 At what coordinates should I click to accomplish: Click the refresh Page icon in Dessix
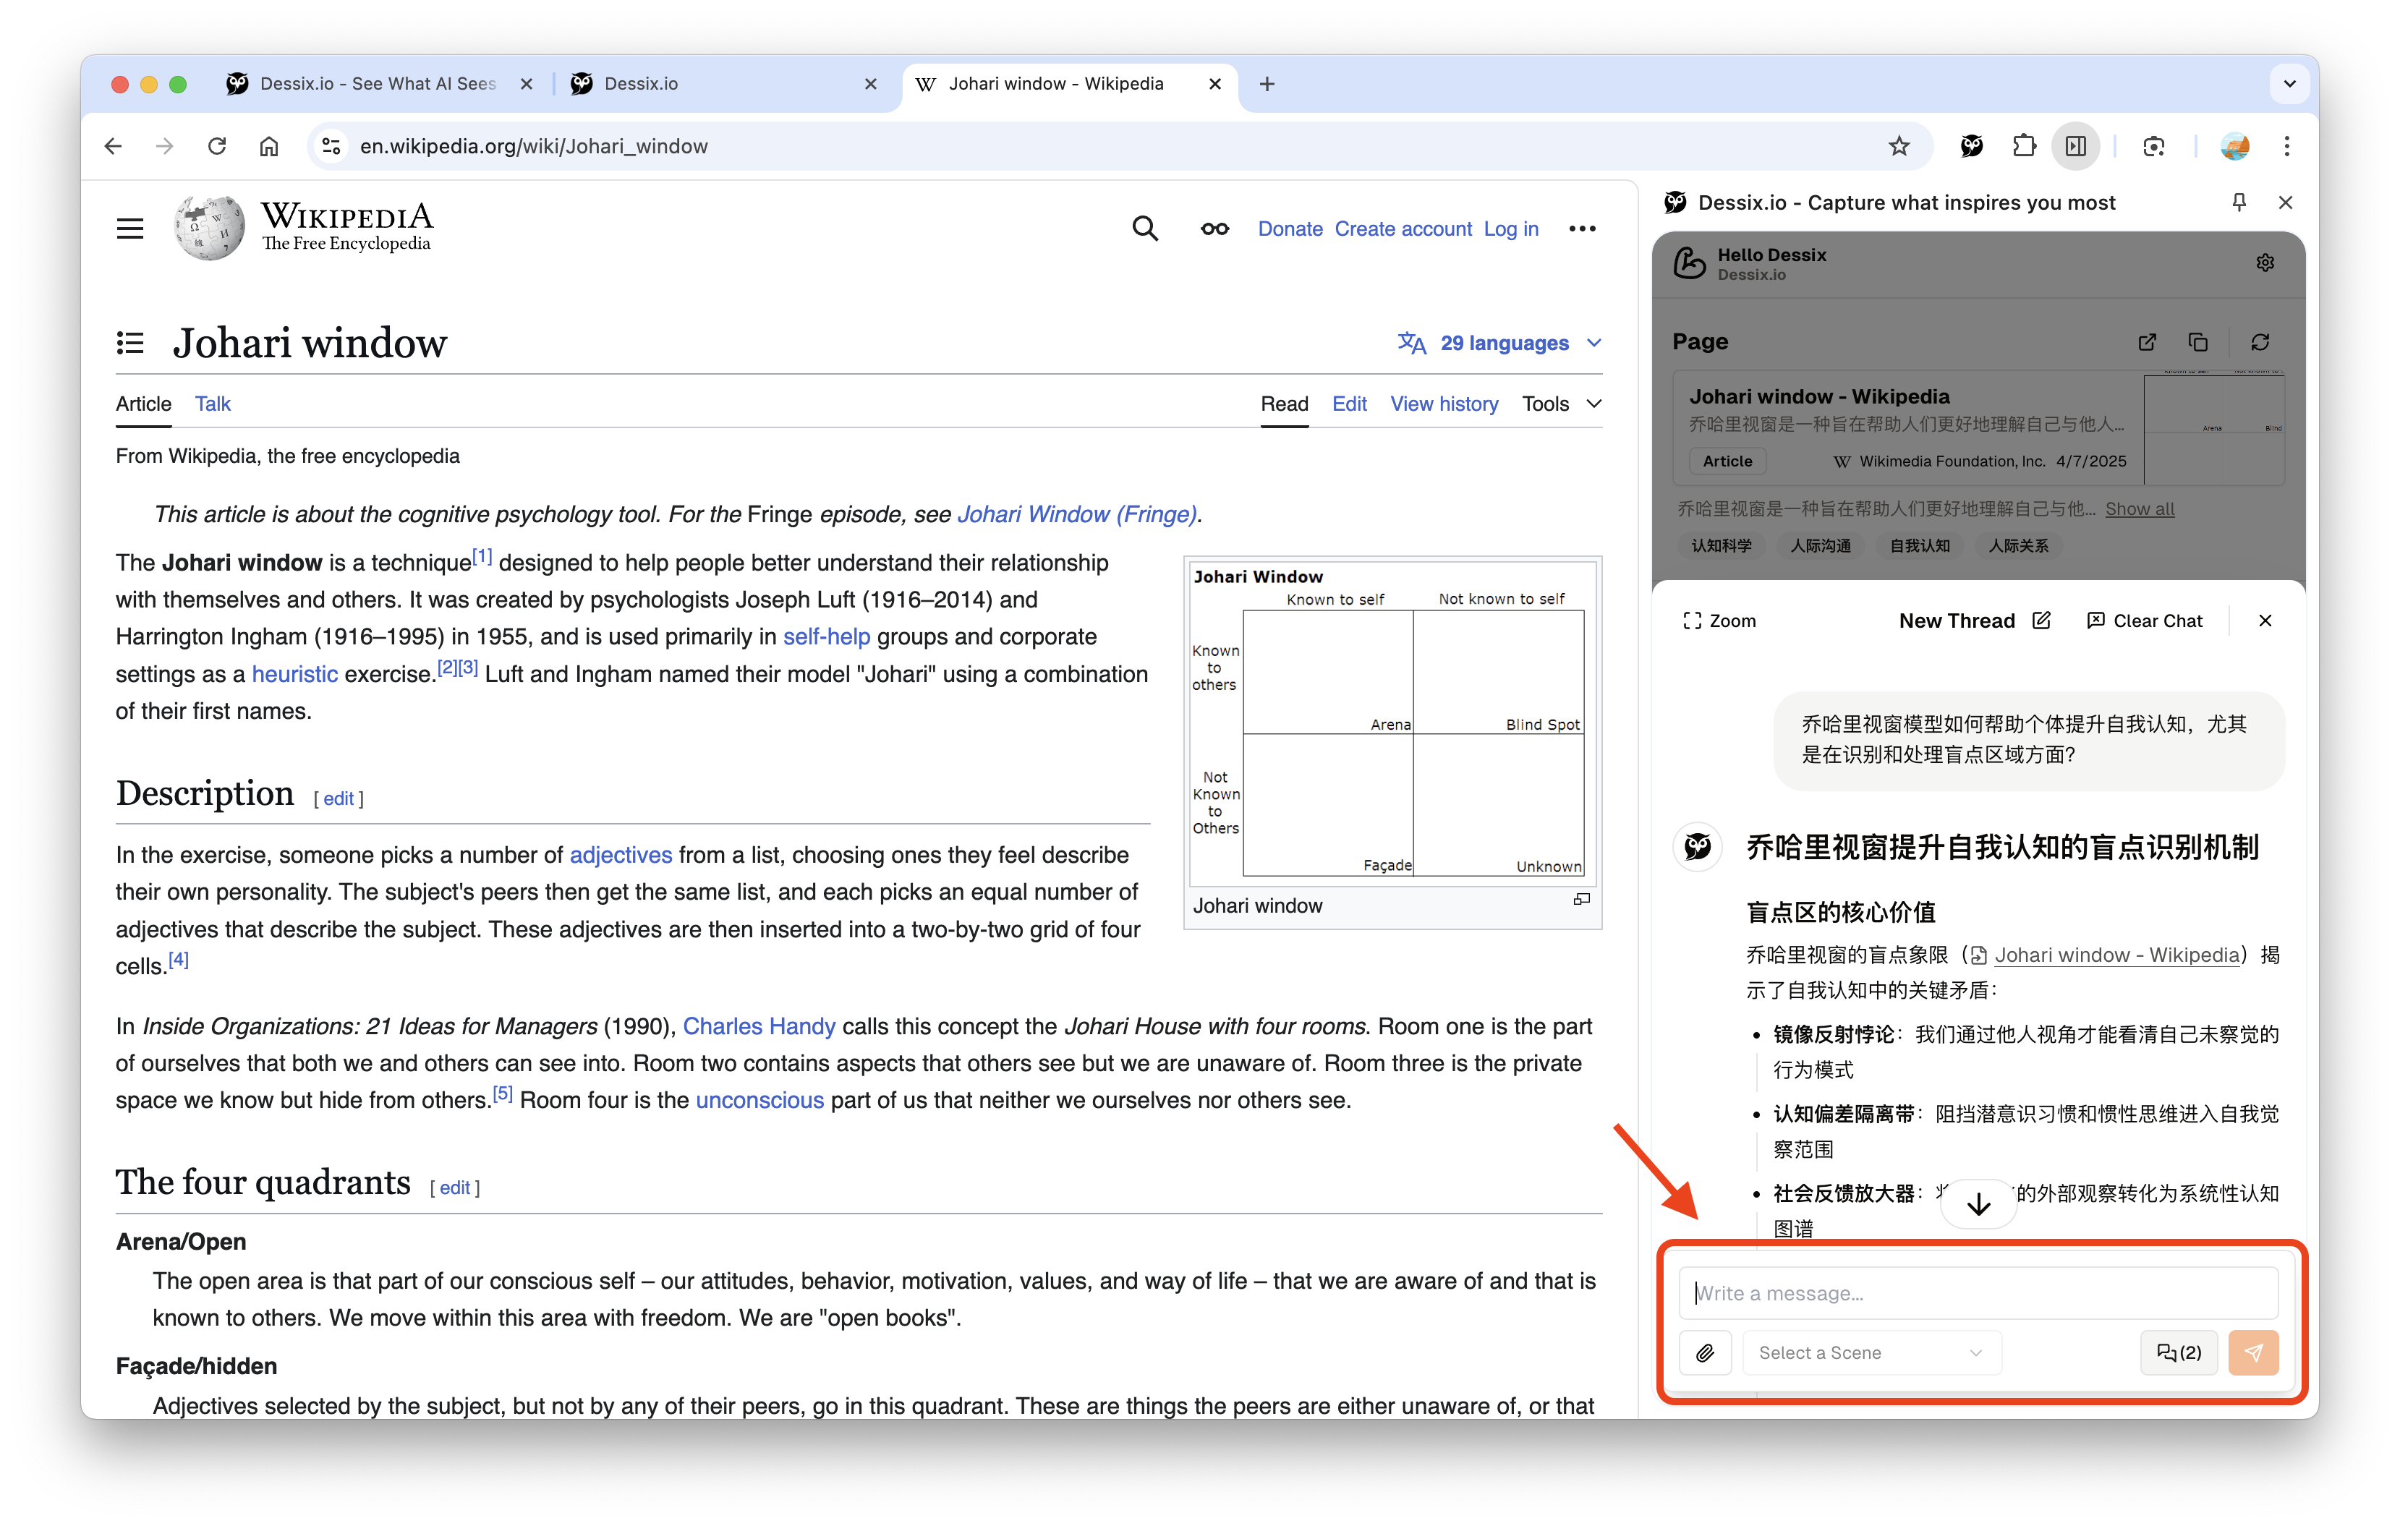2260,342
